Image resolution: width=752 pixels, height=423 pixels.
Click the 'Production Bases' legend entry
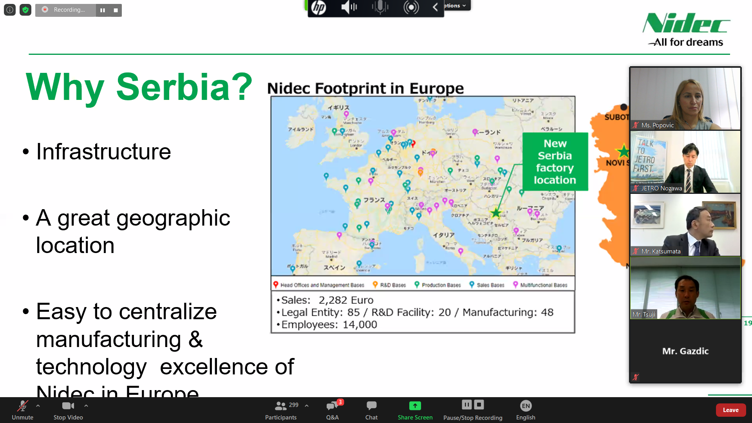pos(437,285)
